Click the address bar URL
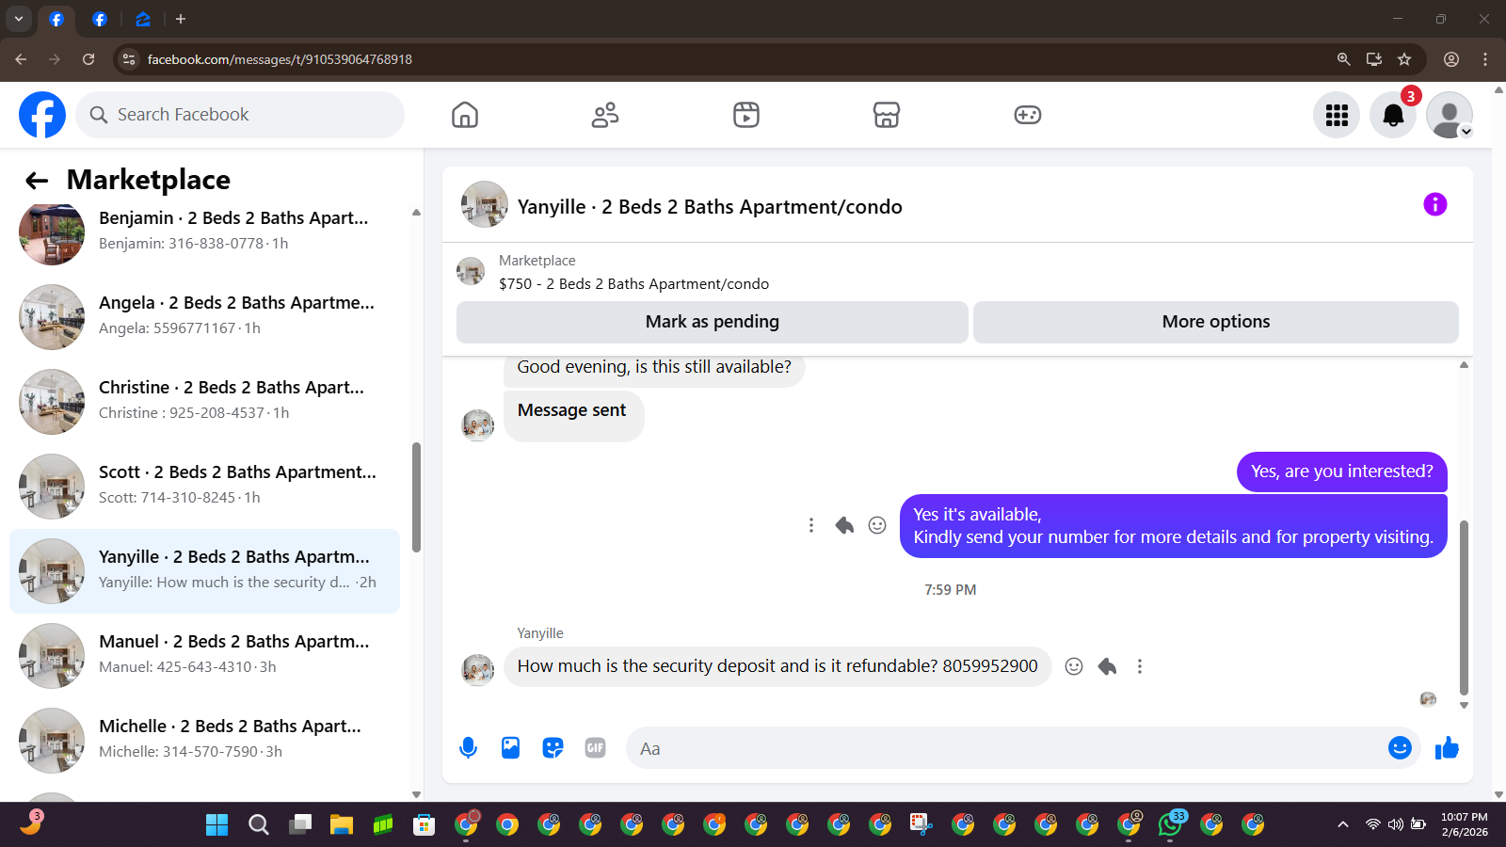 (x=280, y=59)
